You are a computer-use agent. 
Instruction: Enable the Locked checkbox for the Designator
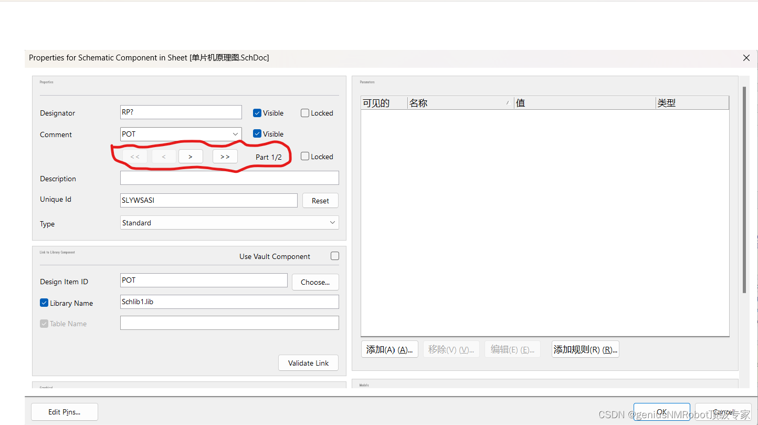(304, 112)
